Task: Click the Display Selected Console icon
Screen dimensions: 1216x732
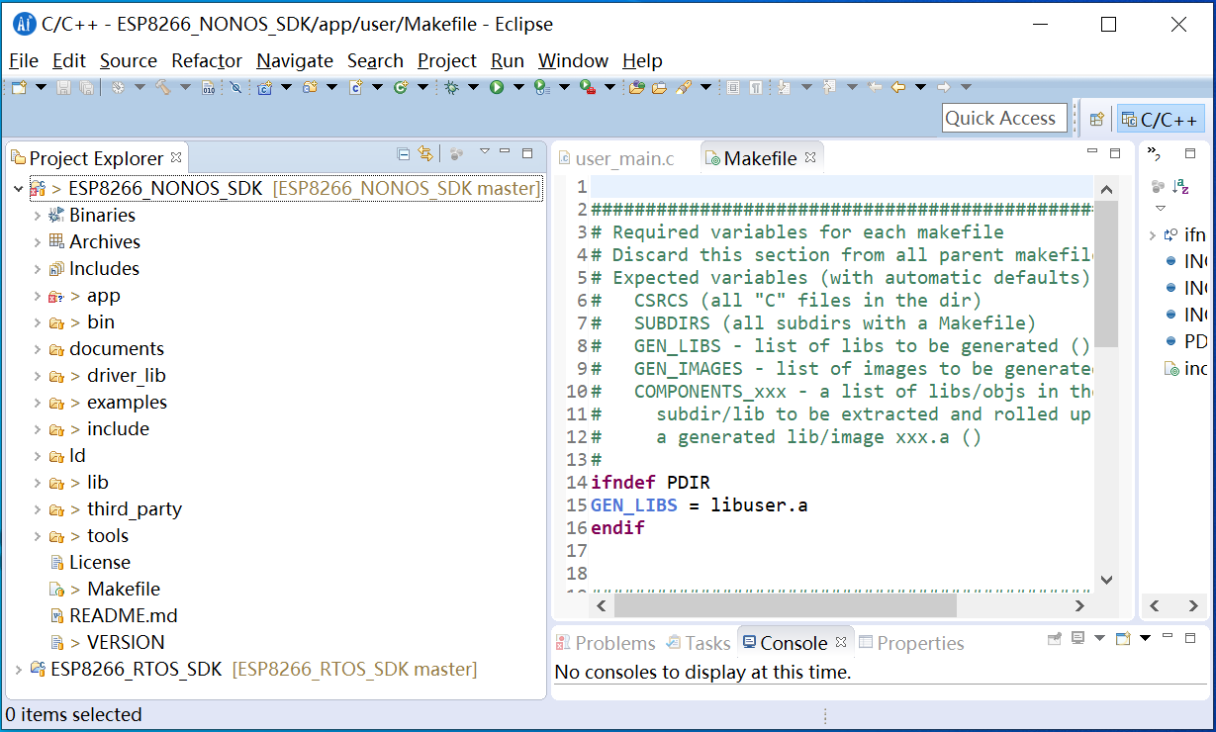Action: 1078,638
